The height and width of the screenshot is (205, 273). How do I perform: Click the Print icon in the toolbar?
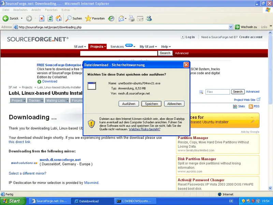132,18
